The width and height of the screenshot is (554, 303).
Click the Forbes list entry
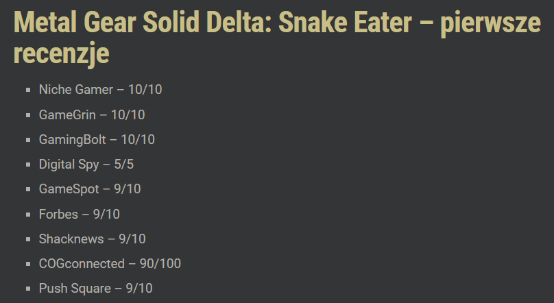(58, 214)
